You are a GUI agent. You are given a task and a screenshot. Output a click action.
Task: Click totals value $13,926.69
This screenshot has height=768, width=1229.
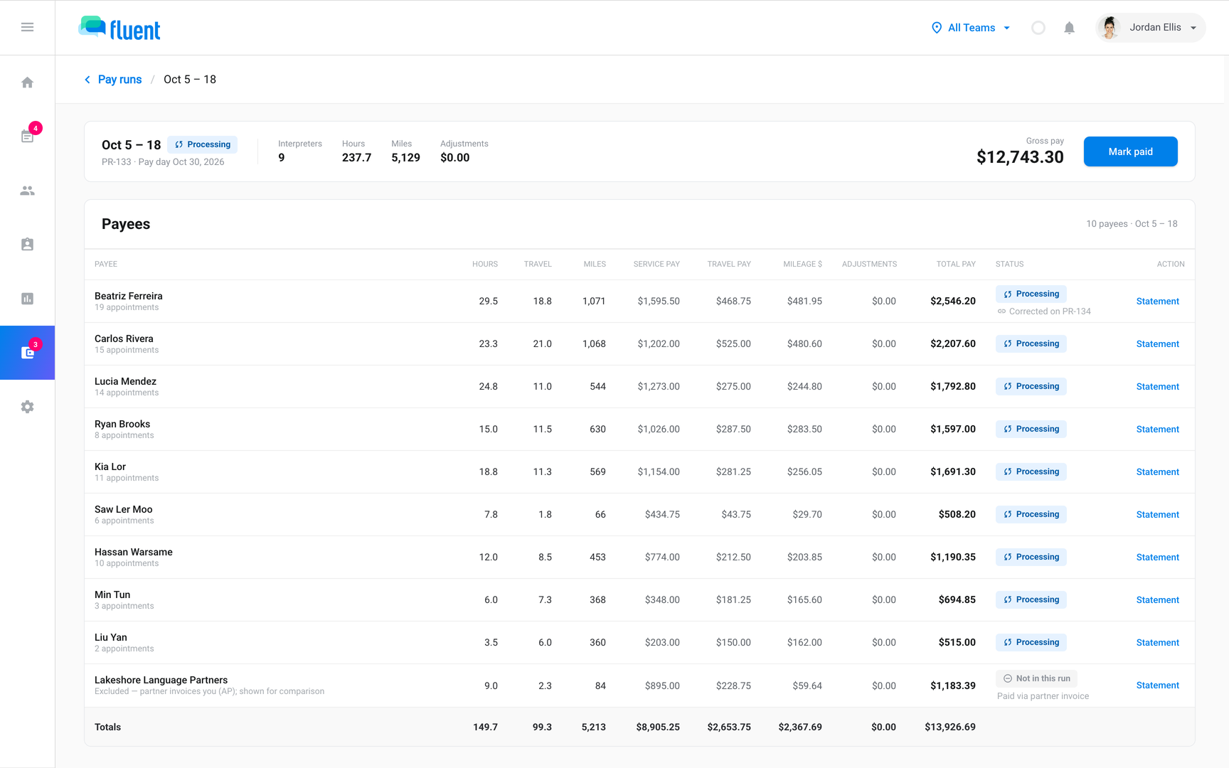click(x=950, y=727)
